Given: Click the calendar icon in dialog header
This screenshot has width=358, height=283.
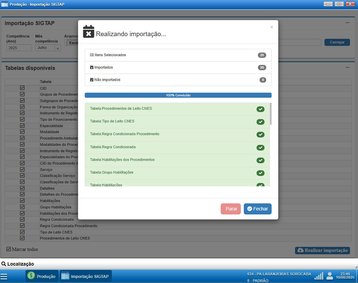Looking at the screenshot, I should (x=88, y=31).
